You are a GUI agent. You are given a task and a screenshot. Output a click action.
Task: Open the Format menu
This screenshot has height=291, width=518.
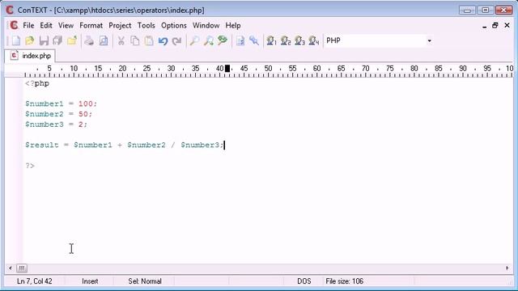(91, 25)
